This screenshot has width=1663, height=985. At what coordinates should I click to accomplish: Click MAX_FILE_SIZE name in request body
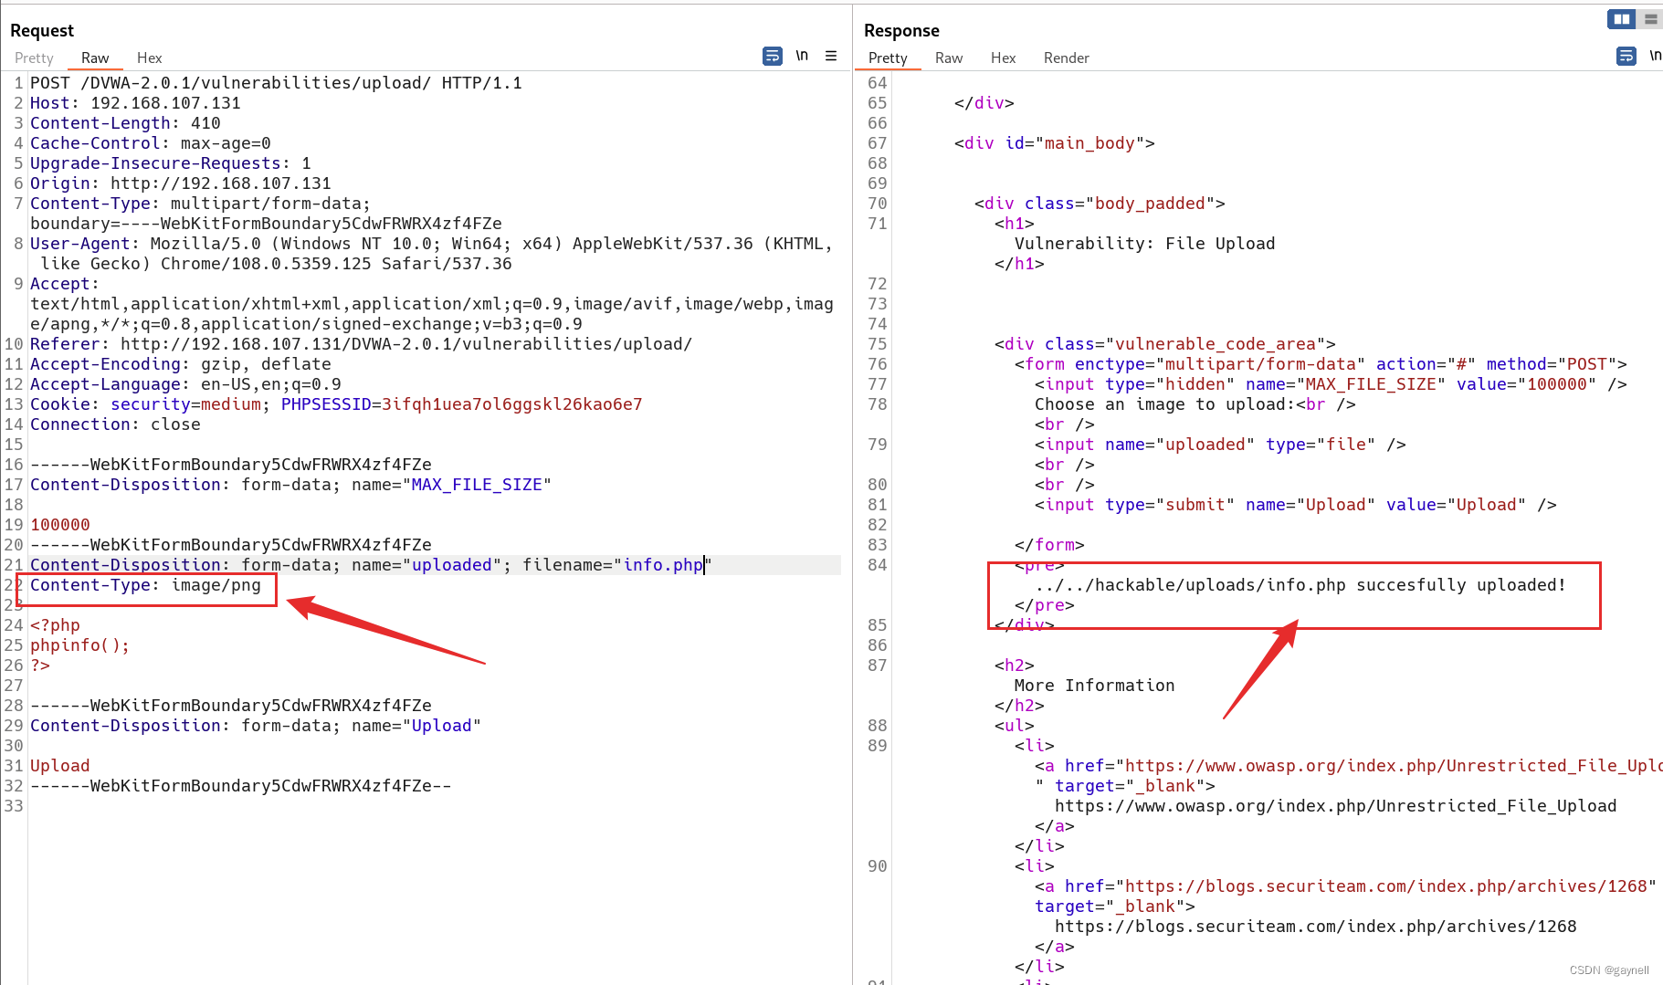pyautogui.click(x=477, y=485)
